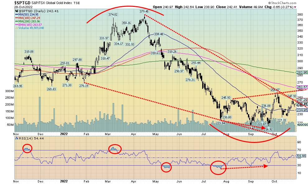Click the 216.92 low price label

point(268,129)
